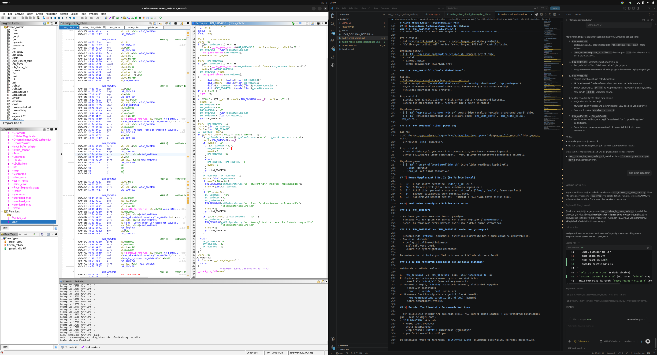Viewport: 657px width, 355px height.
Task: Click the green Run Script play icon
Action: click(x=136, y=18)
